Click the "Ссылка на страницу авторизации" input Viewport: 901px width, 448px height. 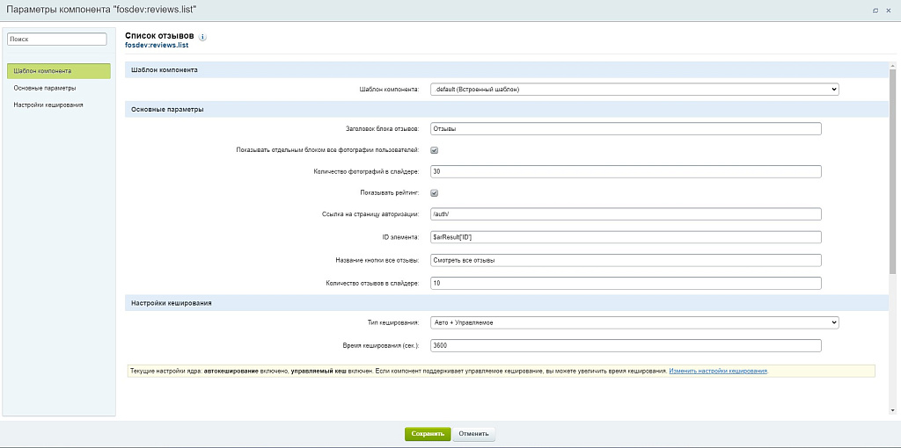(x=626, y=213)
